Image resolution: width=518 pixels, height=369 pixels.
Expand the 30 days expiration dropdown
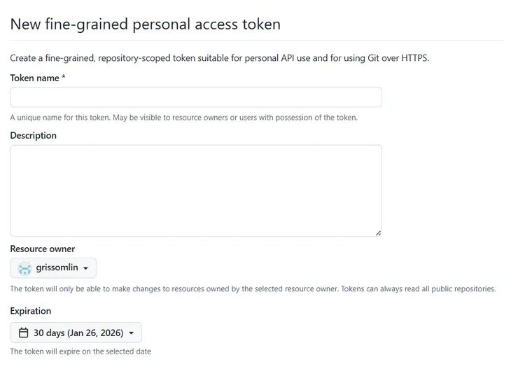click(x=76, y=333)
